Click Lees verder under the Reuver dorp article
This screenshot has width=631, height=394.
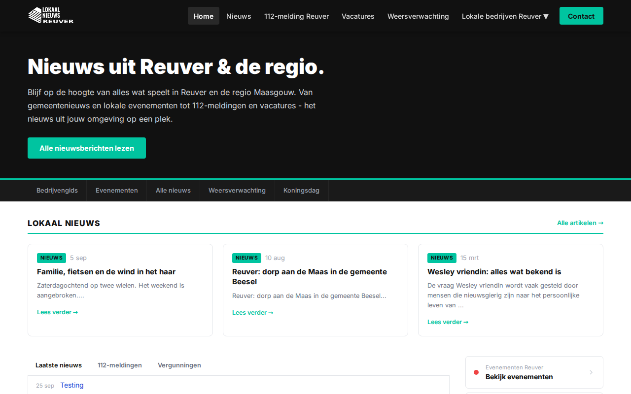click(x=252, y=312)
